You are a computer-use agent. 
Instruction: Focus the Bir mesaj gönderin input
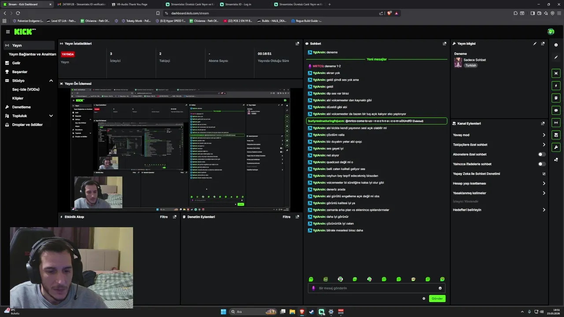376,288
